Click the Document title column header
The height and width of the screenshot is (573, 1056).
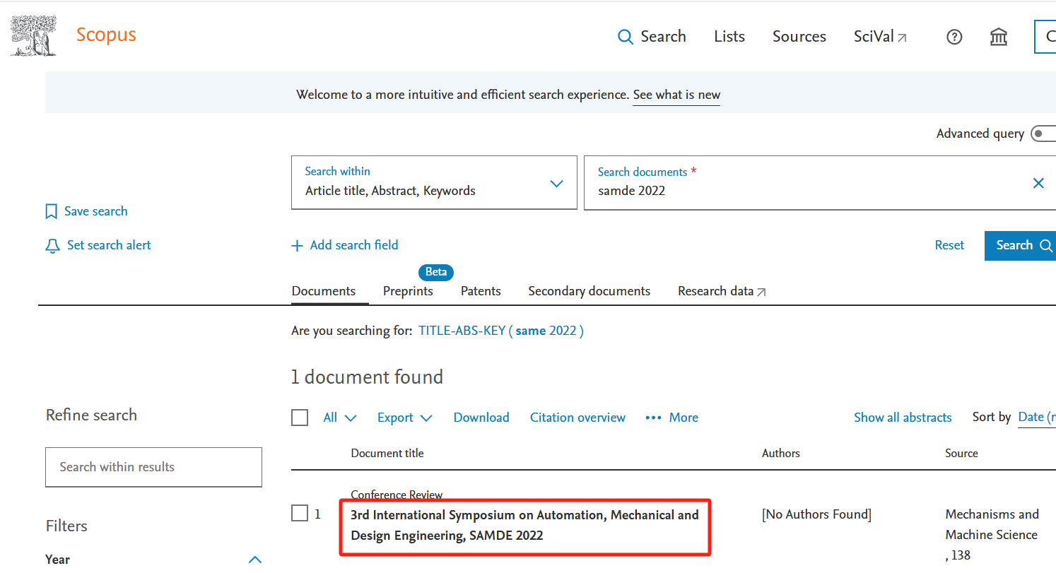387,454
